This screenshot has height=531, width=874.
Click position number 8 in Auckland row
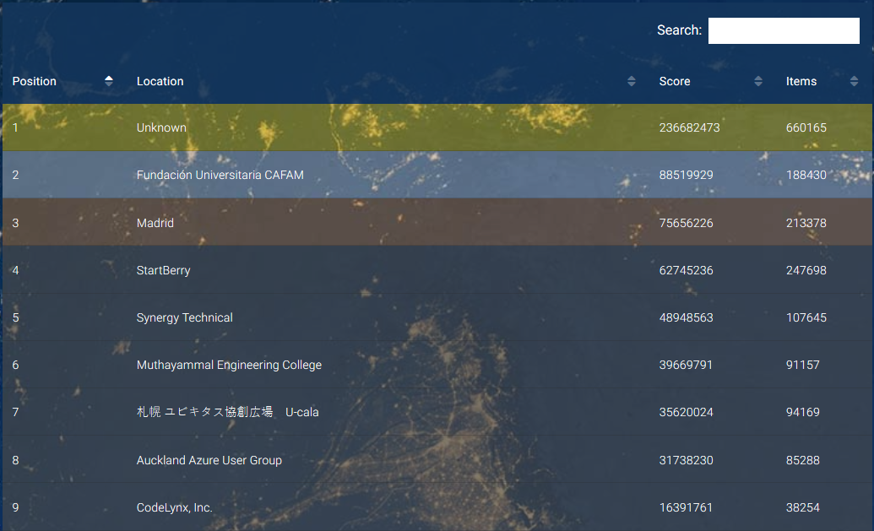point(15,460)
